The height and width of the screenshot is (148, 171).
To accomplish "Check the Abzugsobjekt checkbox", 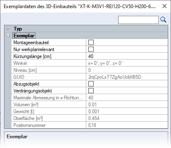I will 91,84.
